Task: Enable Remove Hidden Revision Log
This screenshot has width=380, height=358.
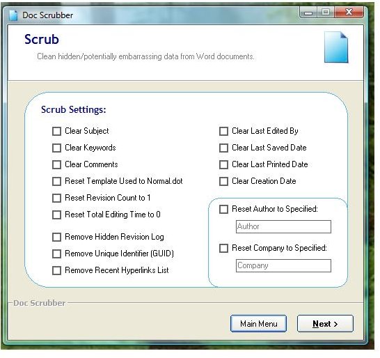Action: [56, 238]
